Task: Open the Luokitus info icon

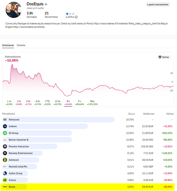Action: pyautogui.click(x=76, y=17)
